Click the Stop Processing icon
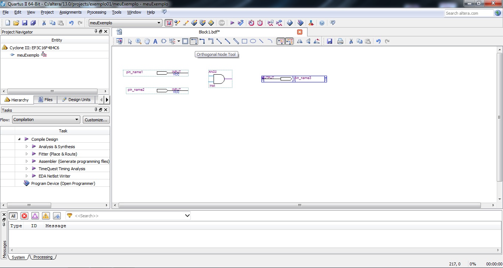 click(x=221, y=23)
